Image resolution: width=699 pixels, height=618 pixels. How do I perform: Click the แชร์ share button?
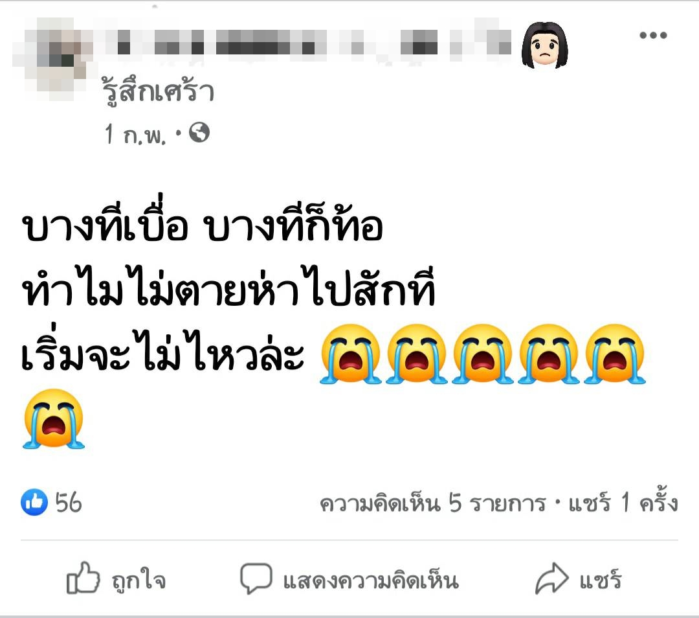click(578, 579)
